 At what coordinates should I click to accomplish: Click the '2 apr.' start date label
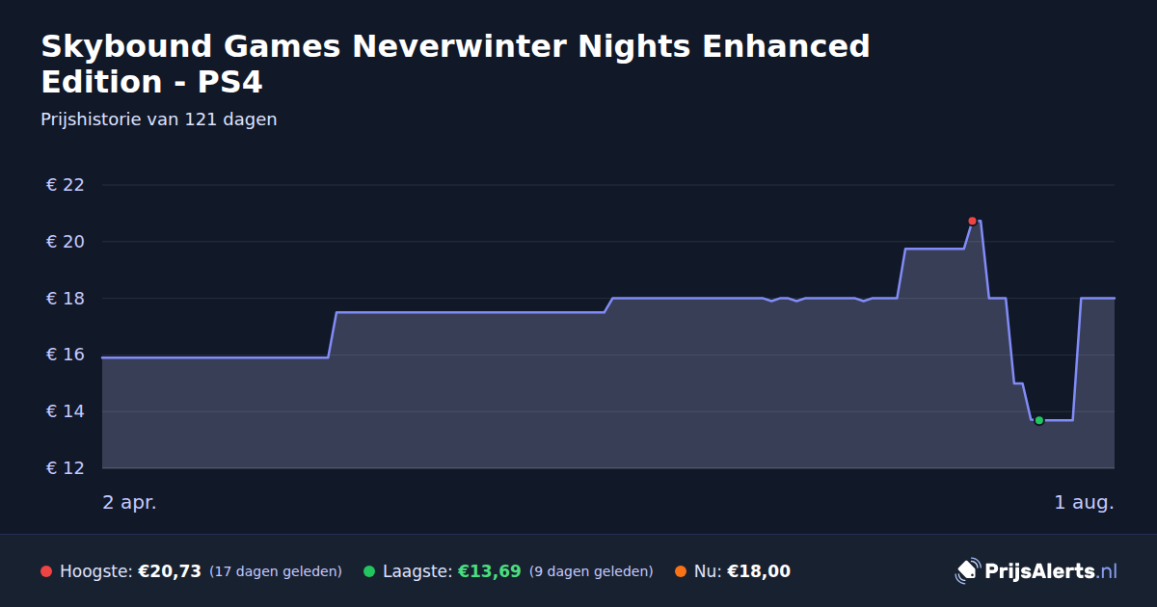coord(129,502)
